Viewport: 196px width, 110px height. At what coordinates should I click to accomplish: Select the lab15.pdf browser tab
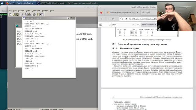(x=149, y=12)
